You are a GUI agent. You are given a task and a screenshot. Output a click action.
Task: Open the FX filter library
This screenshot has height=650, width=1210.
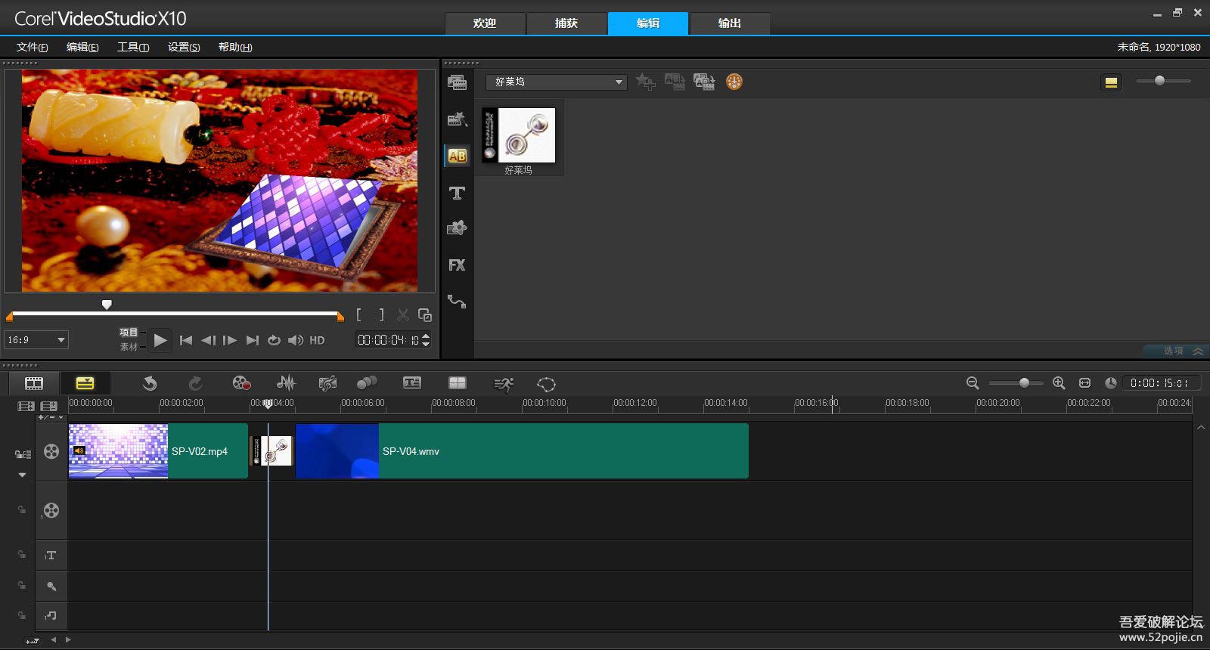[457, 265]
